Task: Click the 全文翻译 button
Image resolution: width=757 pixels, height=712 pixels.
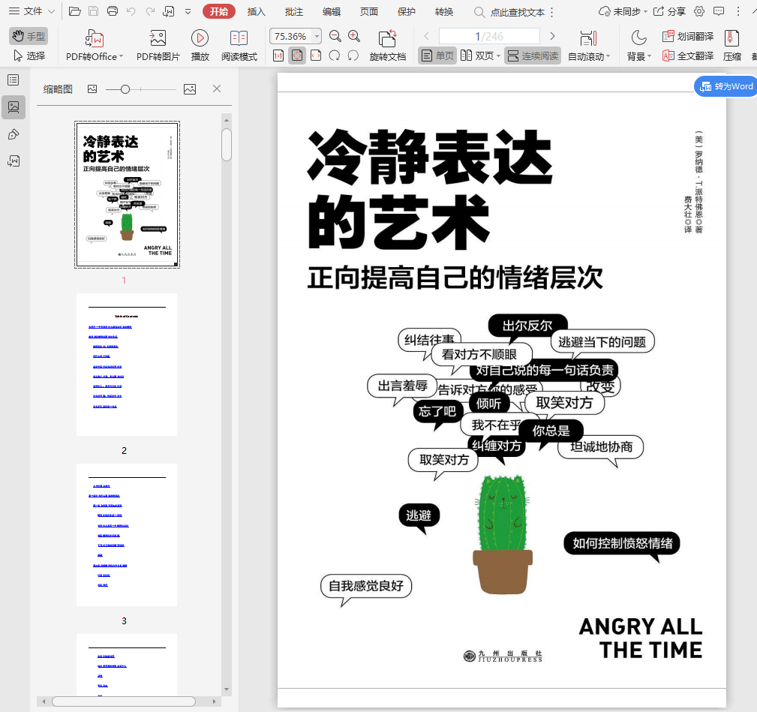Action: [688, 56]
